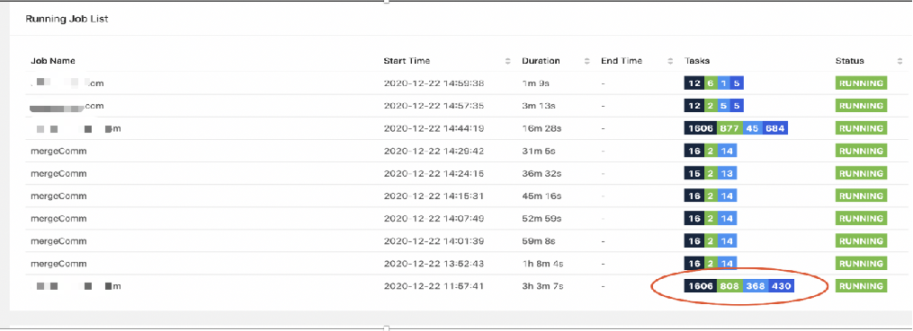Click the green 877 tasks badge
913x331 pixels.
730,128
